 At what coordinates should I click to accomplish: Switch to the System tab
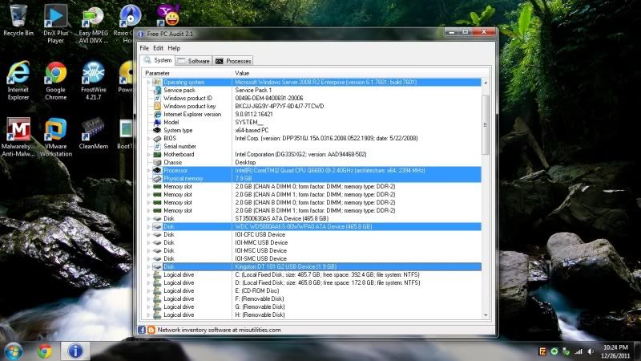[x=157, y=60]
